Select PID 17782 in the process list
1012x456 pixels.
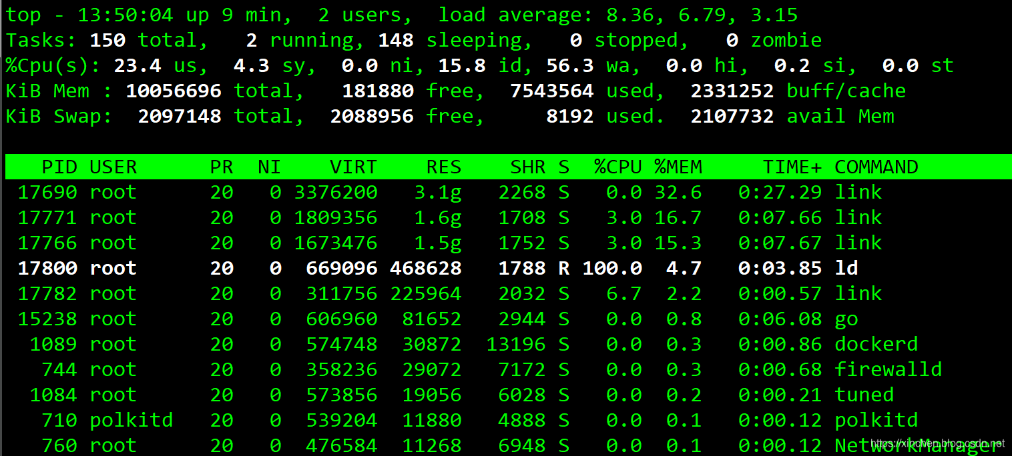coord(47,293)
